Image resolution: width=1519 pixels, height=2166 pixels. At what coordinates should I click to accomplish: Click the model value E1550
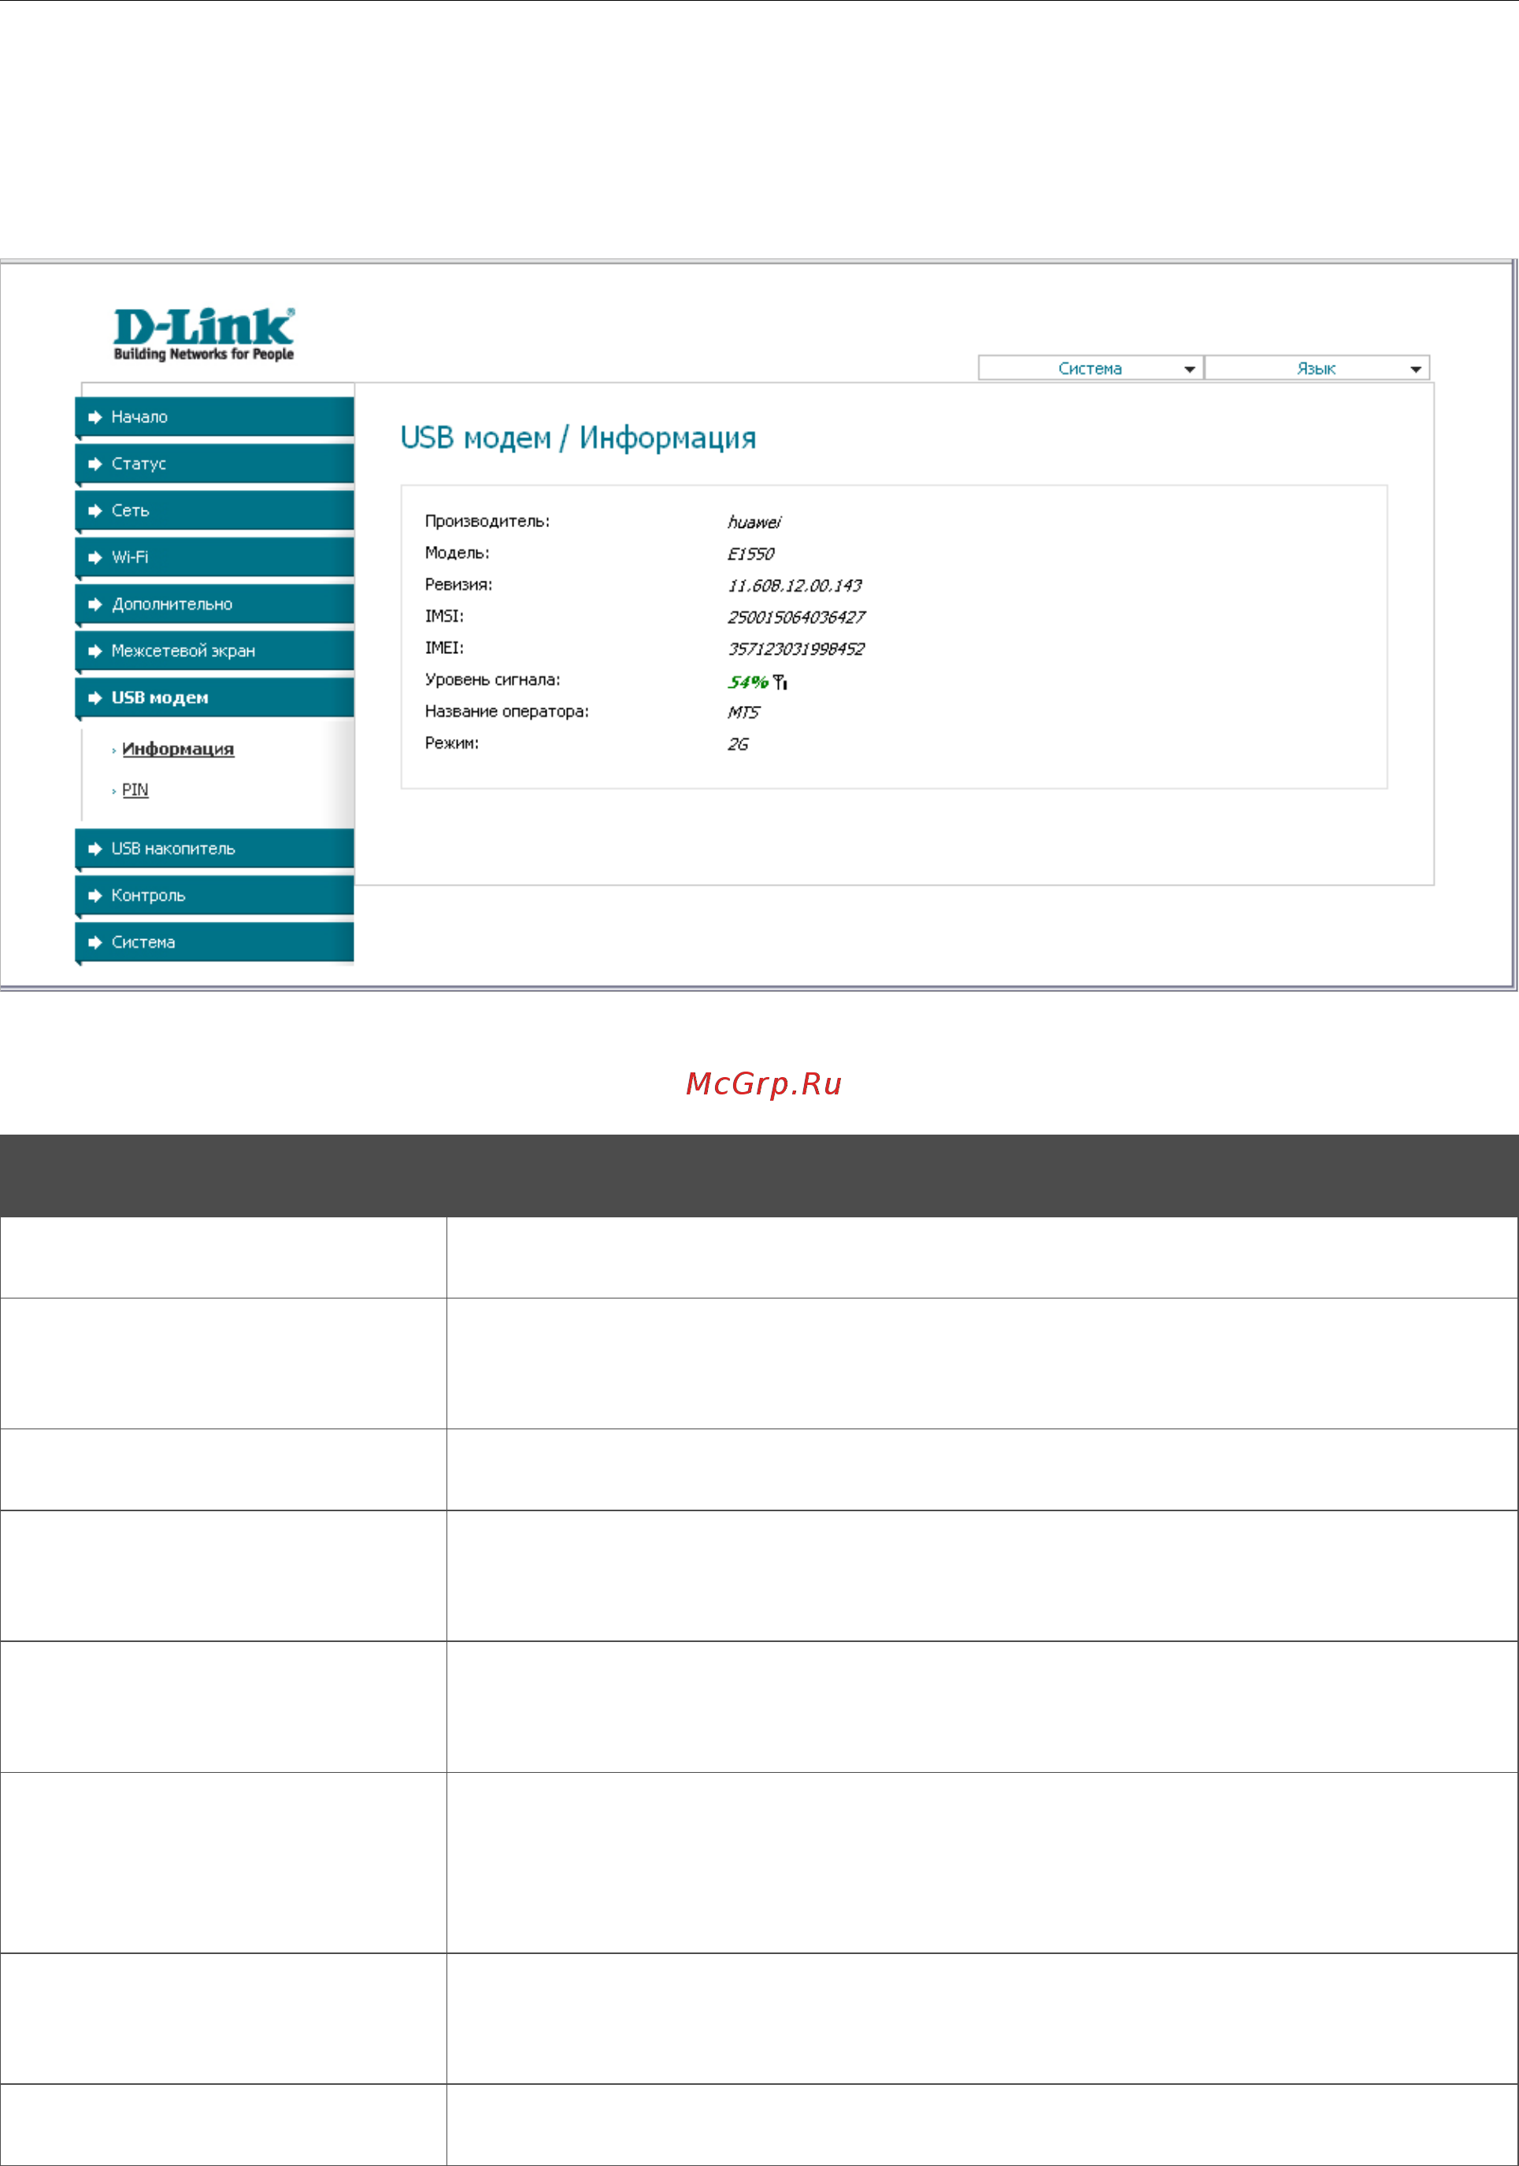pos(750,554)
